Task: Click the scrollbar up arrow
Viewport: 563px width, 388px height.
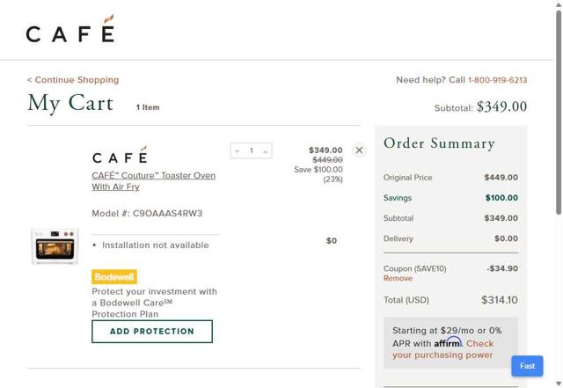Action: [x=559, y=4]
